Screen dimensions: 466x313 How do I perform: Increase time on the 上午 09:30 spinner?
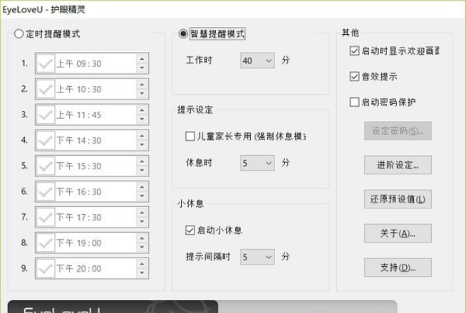(x=142, y=59)
